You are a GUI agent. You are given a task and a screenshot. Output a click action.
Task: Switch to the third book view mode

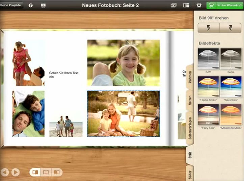coord(57,172)
